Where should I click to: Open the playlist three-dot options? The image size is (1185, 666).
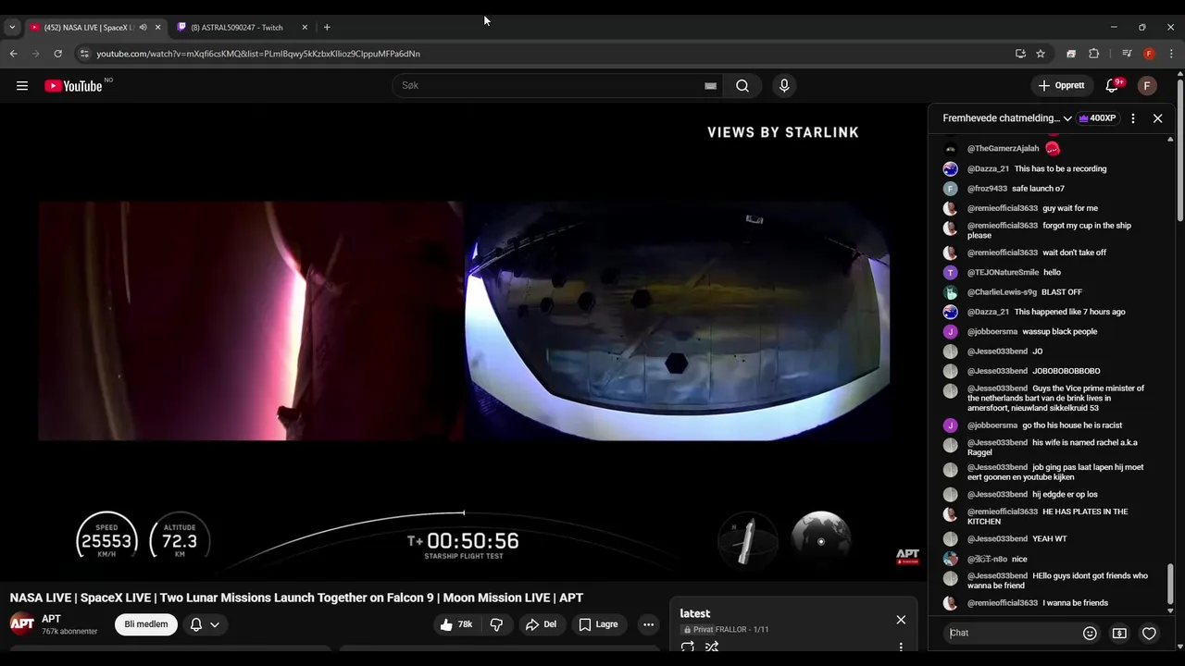pyautogui.click(x=901, y=647)
